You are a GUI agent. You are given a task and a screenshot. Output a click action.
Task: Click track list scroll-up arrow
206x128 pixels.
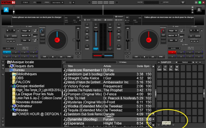pos(153,66)
